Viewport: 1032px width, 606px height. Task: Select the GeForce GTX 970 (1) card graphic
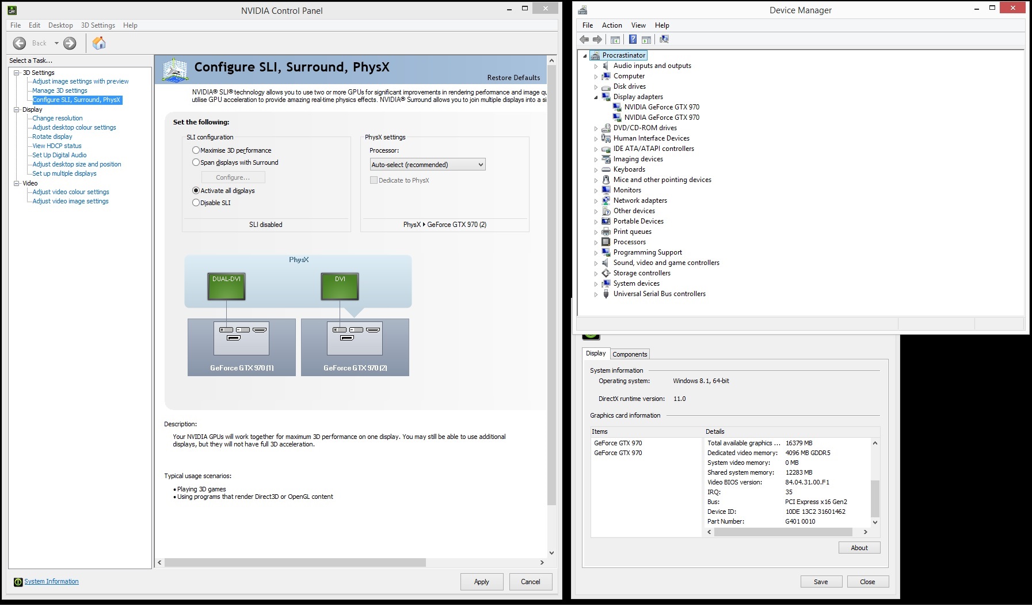coord(242,347)
